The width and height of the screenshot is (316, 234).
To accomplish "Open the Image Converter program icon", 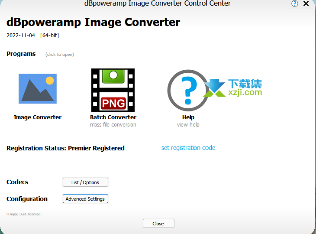I will 38,88.
